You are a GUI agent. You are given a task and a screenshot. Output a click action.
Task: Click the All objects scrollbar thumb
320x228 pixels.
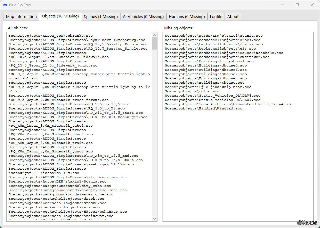(154, 43)
